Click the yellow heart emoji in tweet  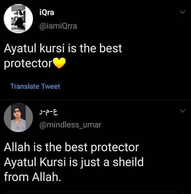59,63
